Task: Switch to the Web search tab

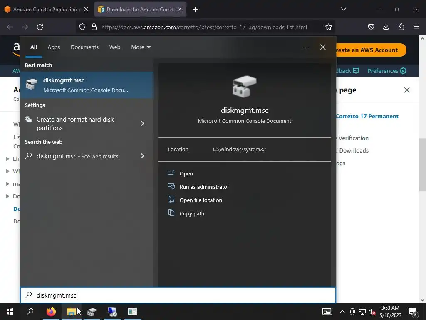Action: point(115,47)
